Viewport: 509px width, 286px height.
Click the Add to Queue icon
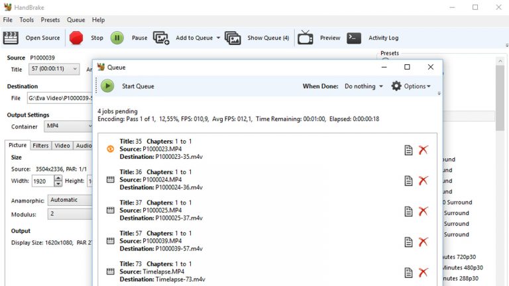(x=161, y=38)
